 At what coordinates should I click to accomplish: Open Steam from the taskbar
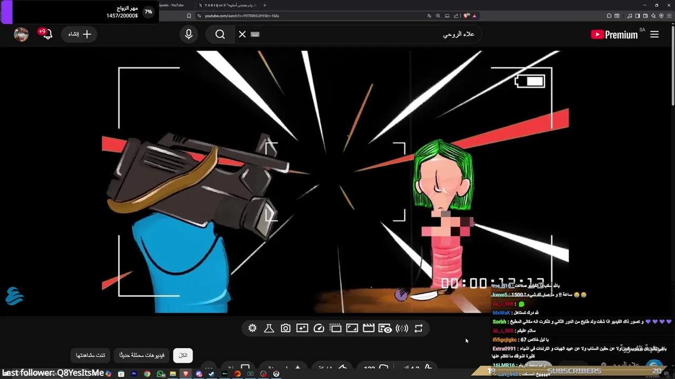click(211, 374)
